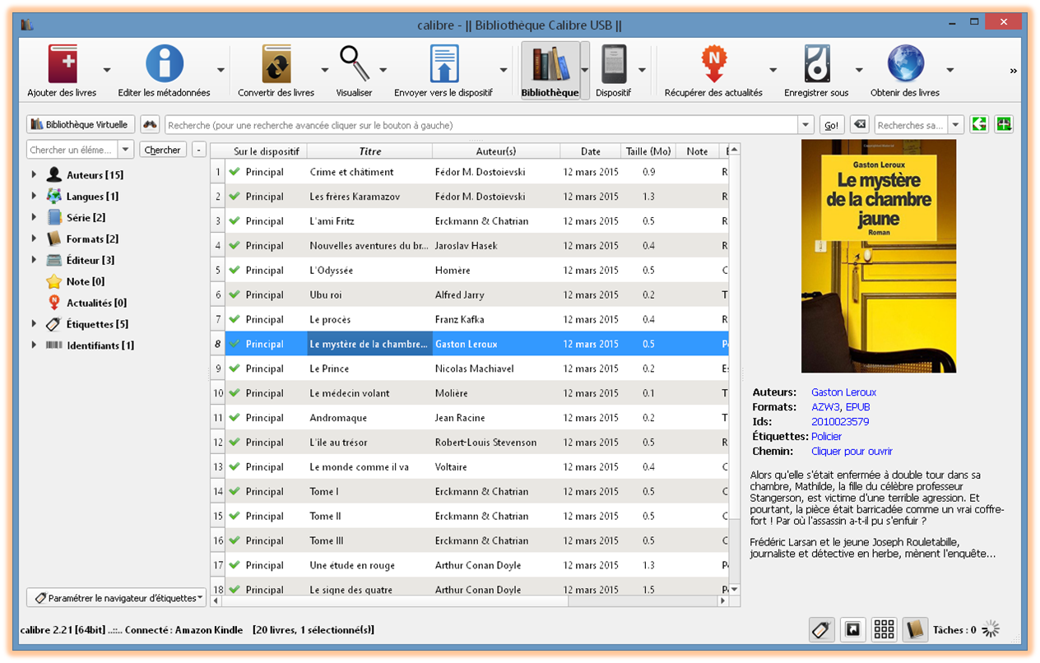Click the green add saved search icon

(1004, 124)
